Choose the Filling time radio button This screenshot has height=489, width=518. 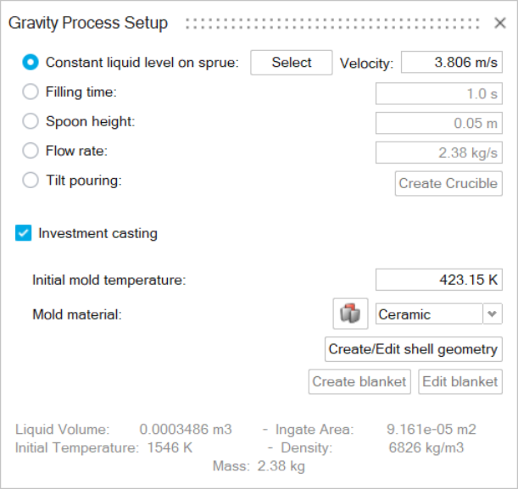coord(31,92)
